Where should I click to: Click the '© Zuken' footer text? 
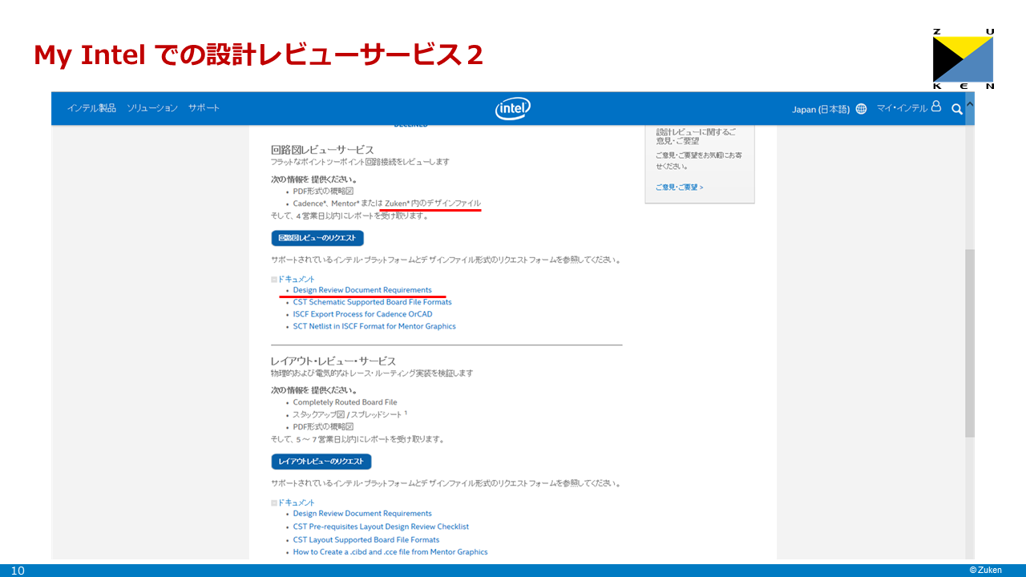985,570
